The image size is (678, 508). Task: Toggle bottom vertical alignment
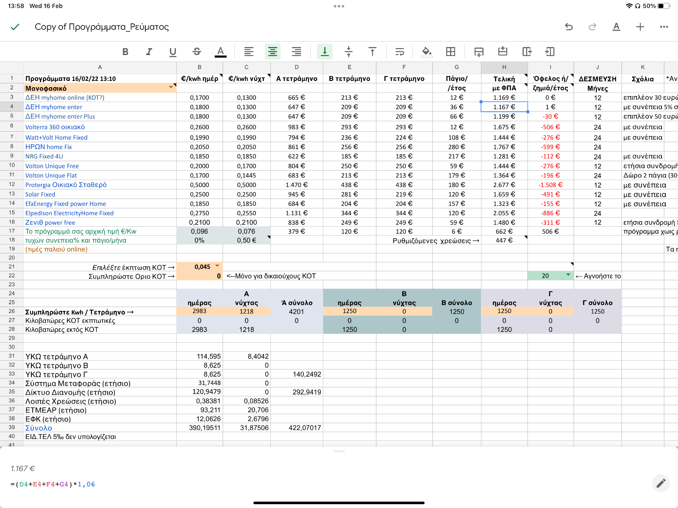[325, 52]
